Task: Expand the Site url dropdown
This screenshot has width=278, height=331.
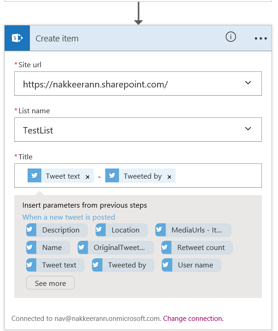Action: coord(248,83)
